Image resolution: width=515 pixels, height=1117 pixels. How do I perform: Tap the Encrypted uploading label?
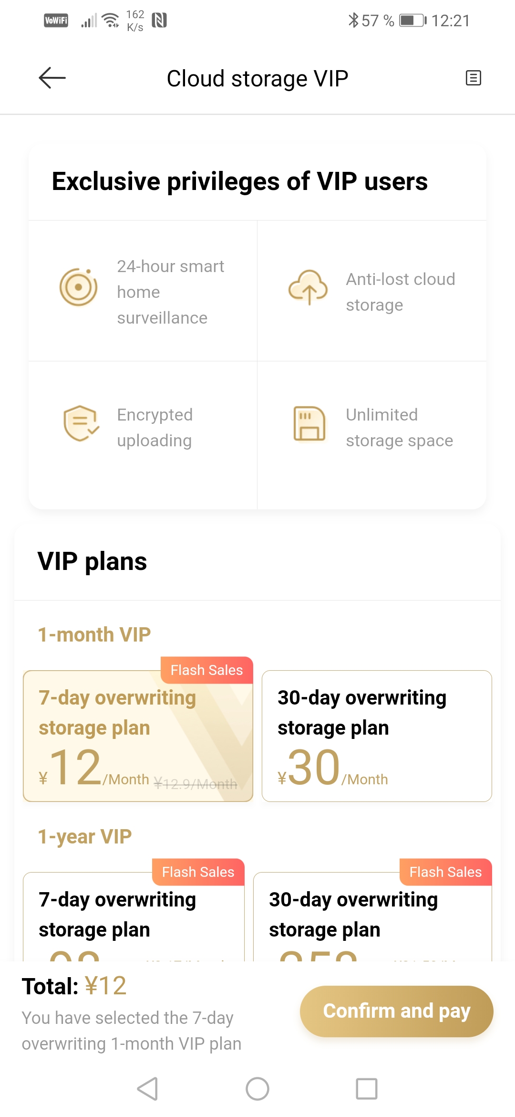coord(155,427)
